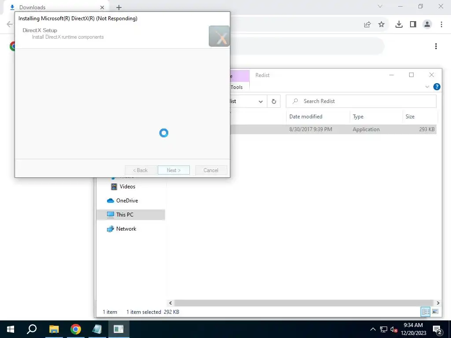Show hidden system tray icons
The height and width of the screenshot is (338, 451).
(x=373, y=329)
